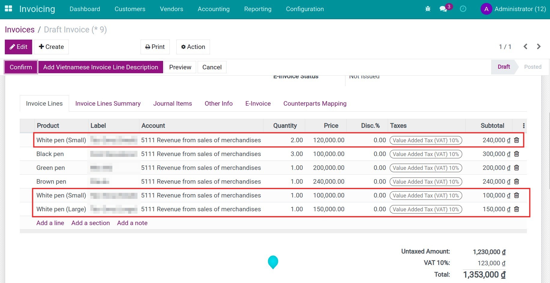
Task: Delete the Green pen line via trash icon
Action: 516,167
